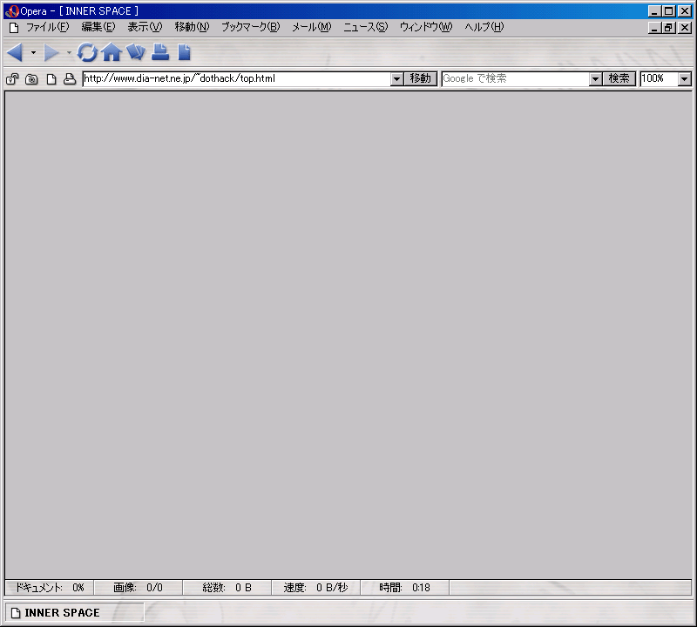
Task: Reload the page with the refresh icon
Action: 87,52
